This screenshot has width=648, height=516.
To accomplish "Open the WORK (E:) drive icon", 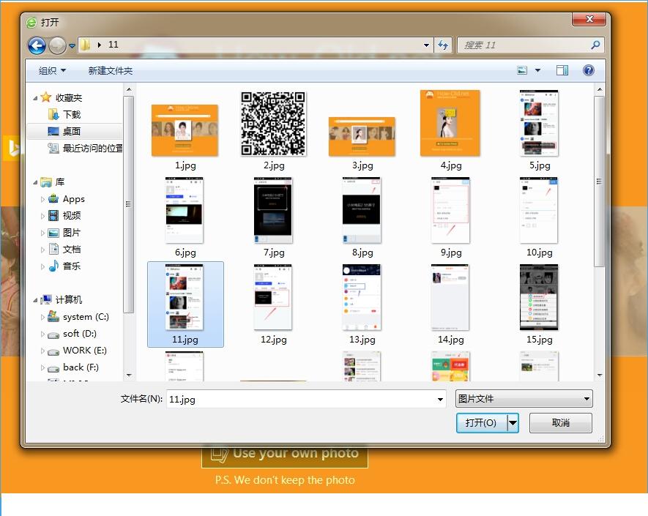I will pyautogui.click(x=53, y=351).
